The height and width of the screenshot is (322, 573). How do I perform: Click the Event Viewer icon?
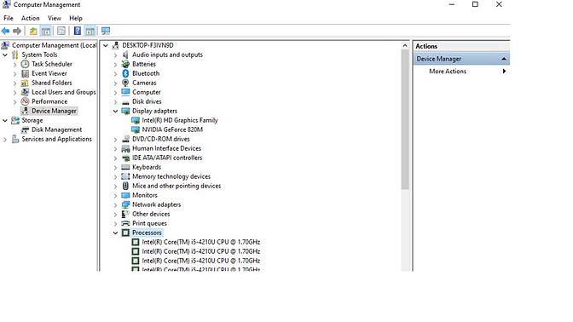pyautogui.click(x=25, y=73)
